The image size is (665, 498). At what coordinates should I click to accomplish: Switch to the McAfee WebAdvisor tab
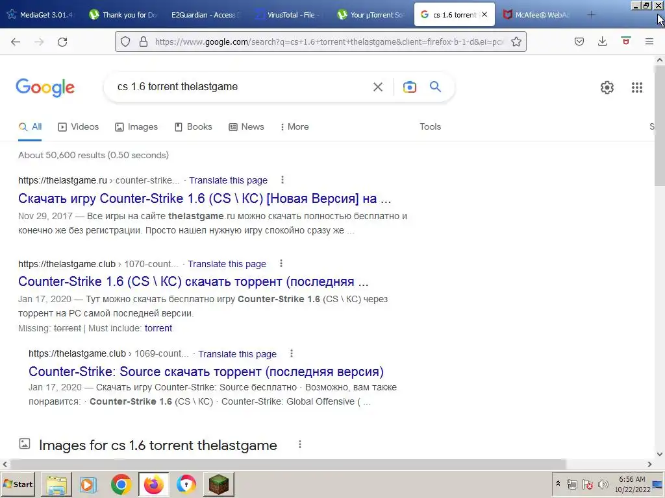537,15
